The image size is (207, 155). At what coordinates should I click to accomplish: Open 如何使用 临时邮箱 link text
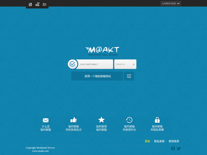coord(101,128)
